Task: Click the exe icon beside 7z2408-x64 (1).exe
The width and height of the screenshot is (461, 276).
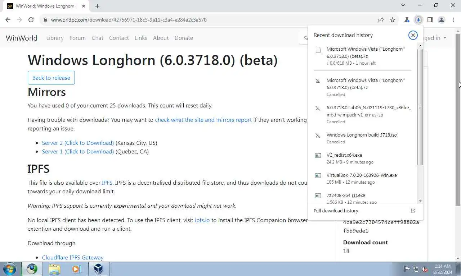Action: coord(318,195)
